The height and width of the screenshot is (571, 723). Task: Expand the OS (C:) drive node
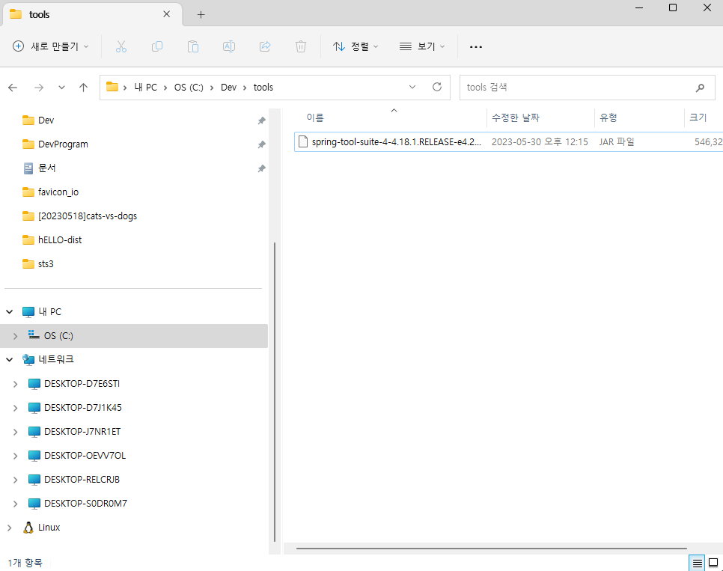coord(15,336)
